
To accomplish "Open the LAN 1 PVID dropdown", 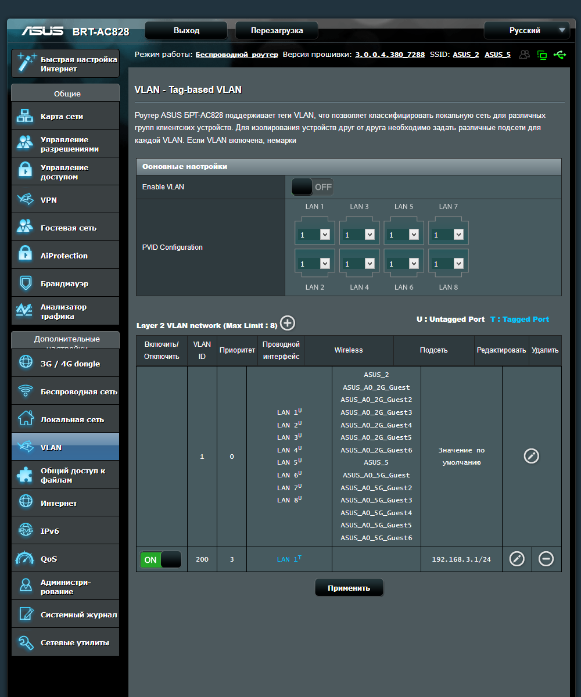I will tap(314, 234).
